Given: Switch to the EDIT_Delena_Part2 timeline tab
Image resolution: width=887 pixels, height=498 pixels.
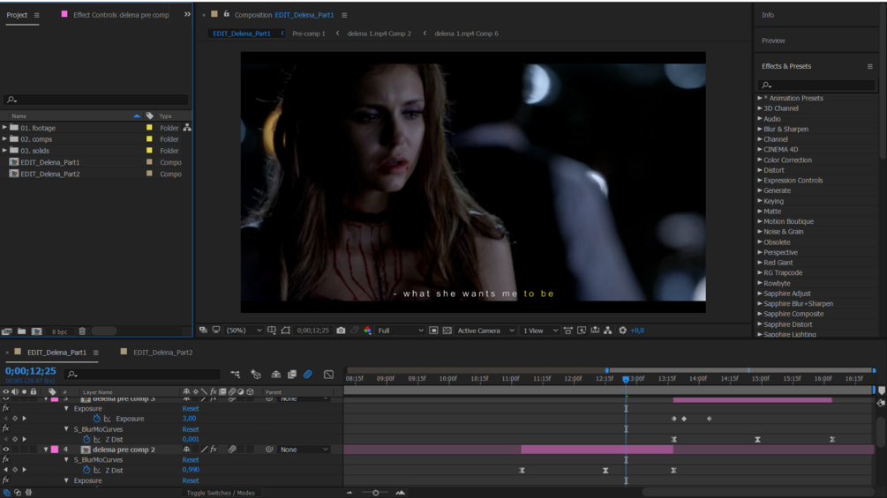Looking at the screenshot, I should [162, 353].
